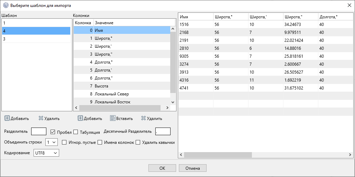Viewport: 355px width, 177px height.
Task: Enable Удалить кавычки checkbox
Action: [138, 142]
